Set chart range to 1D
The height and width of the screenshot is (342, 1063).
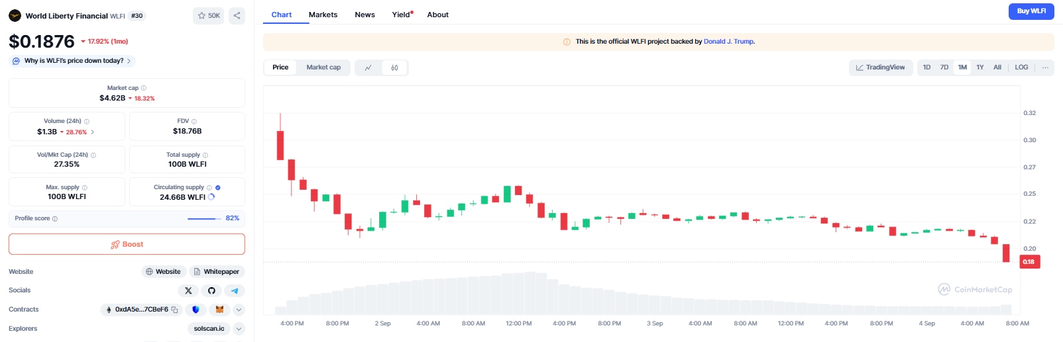(x=926, y=67)
